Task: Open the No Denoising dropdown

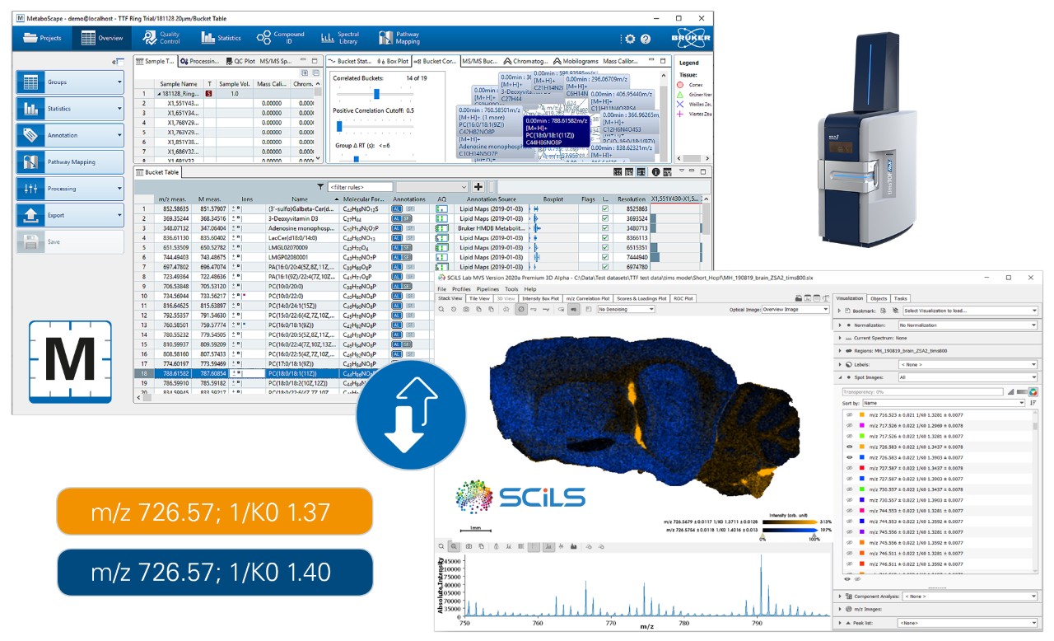Action: tap(626, 309)
